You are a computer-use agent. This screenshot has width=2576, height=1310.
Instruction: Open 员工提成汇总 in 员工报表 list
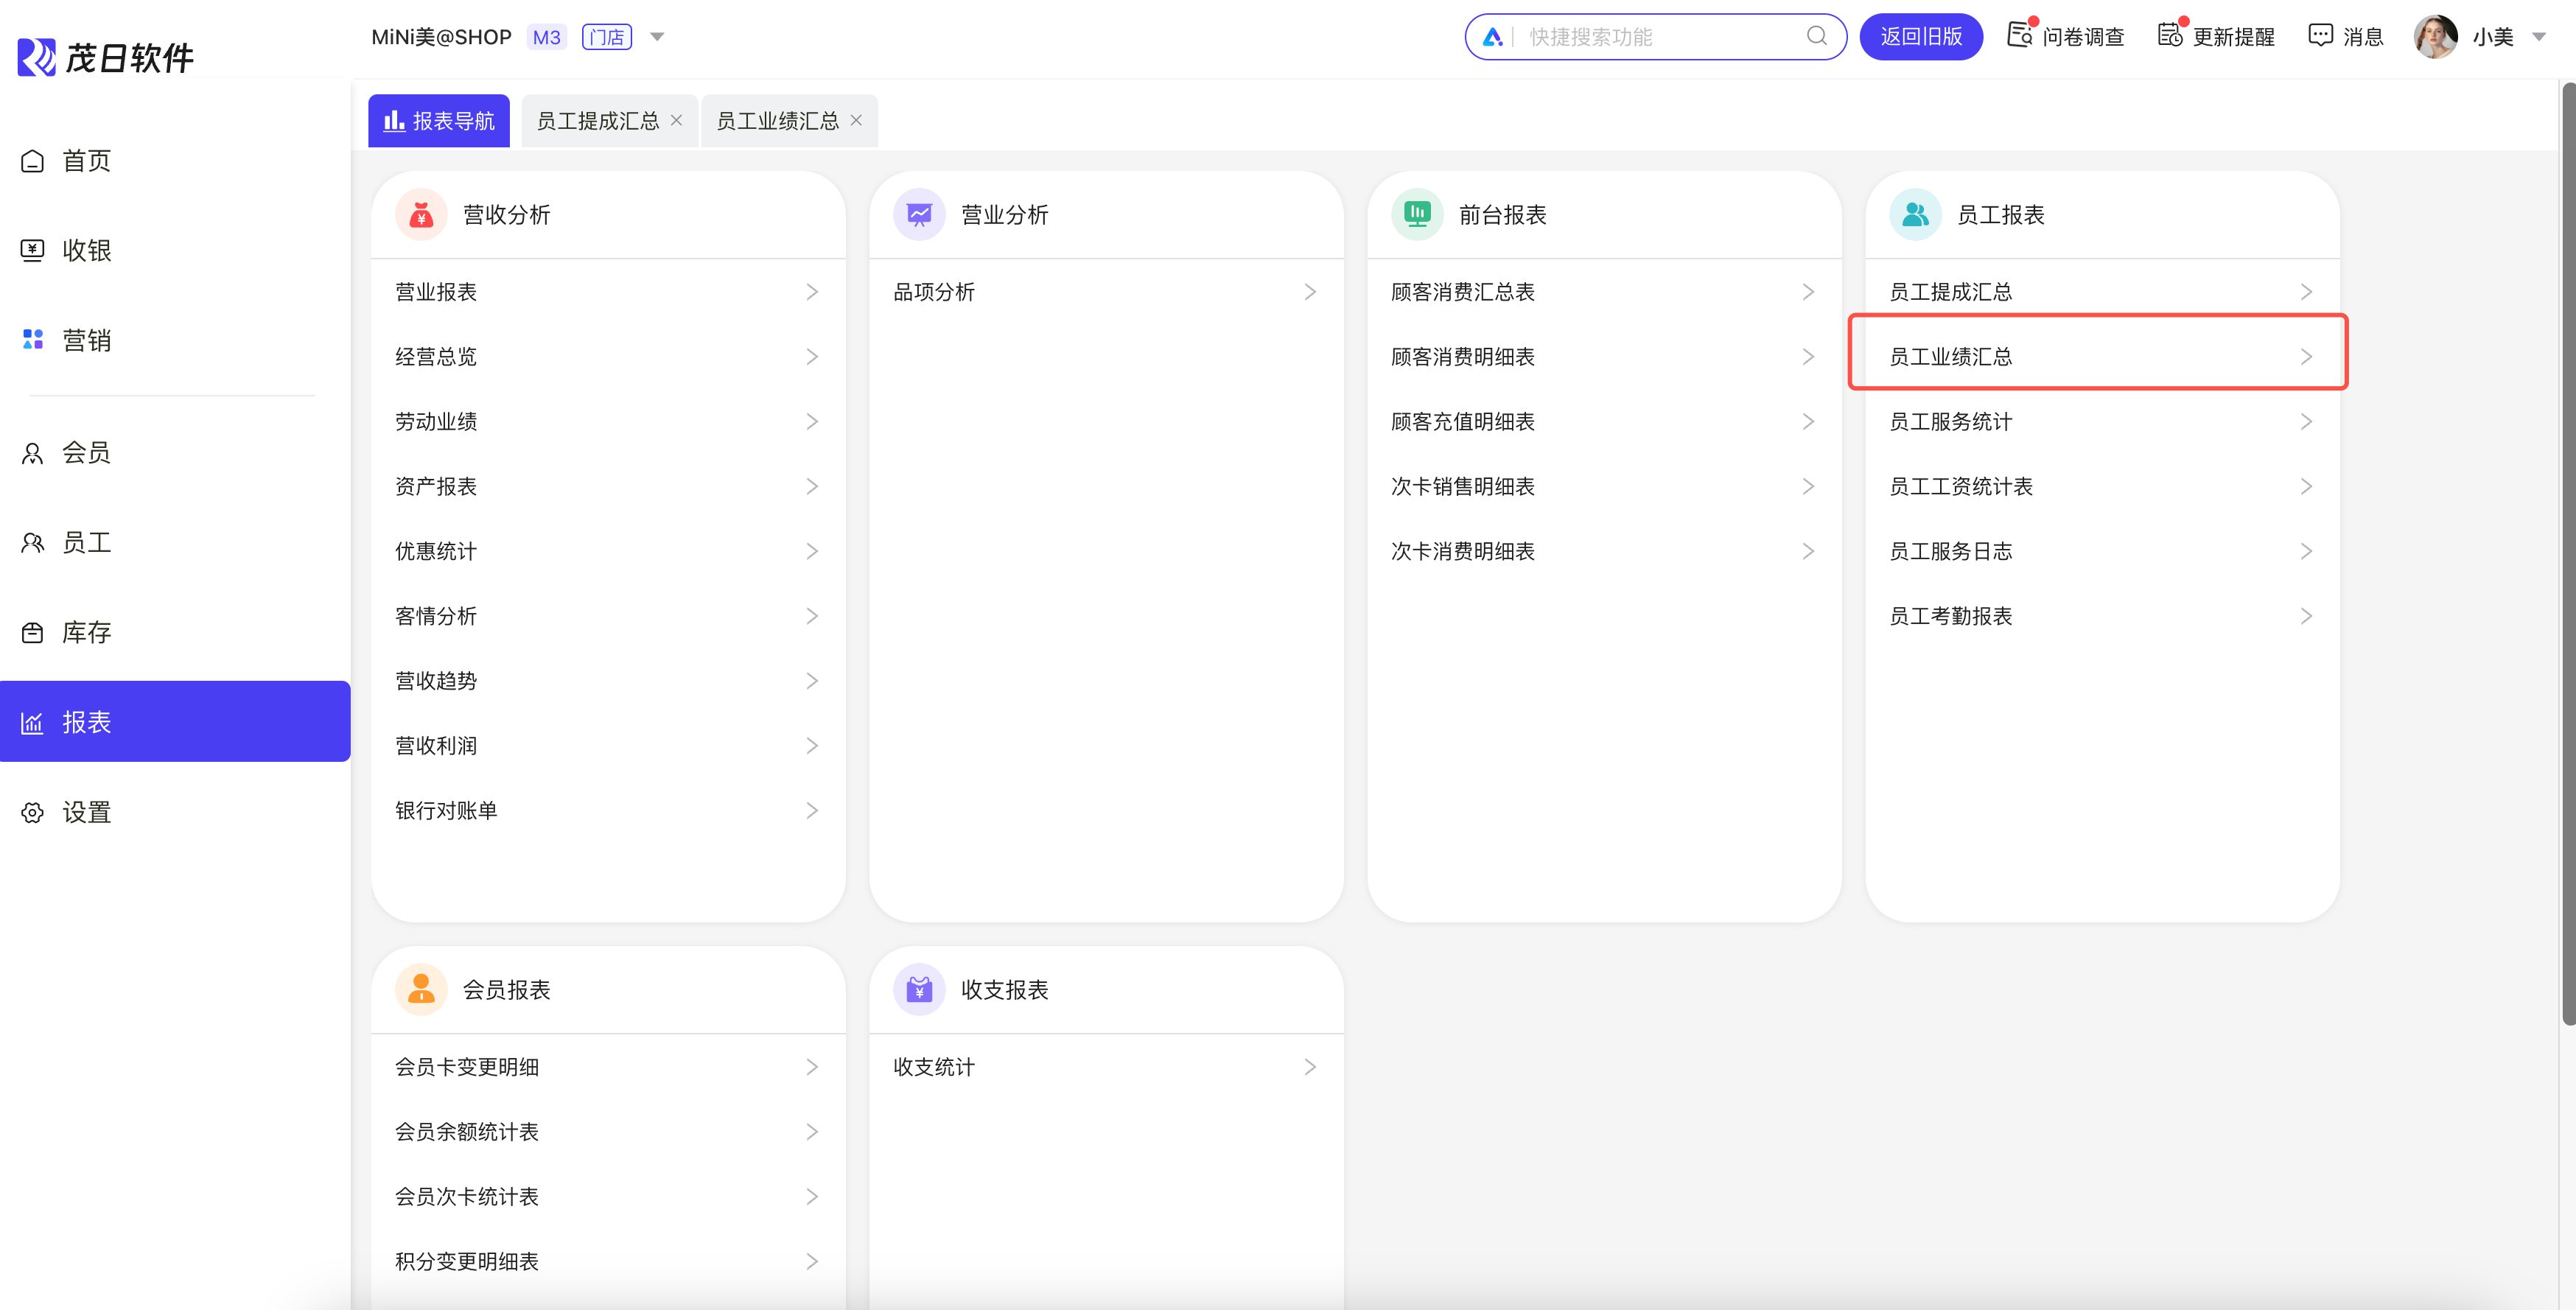tap(2102, 292)
